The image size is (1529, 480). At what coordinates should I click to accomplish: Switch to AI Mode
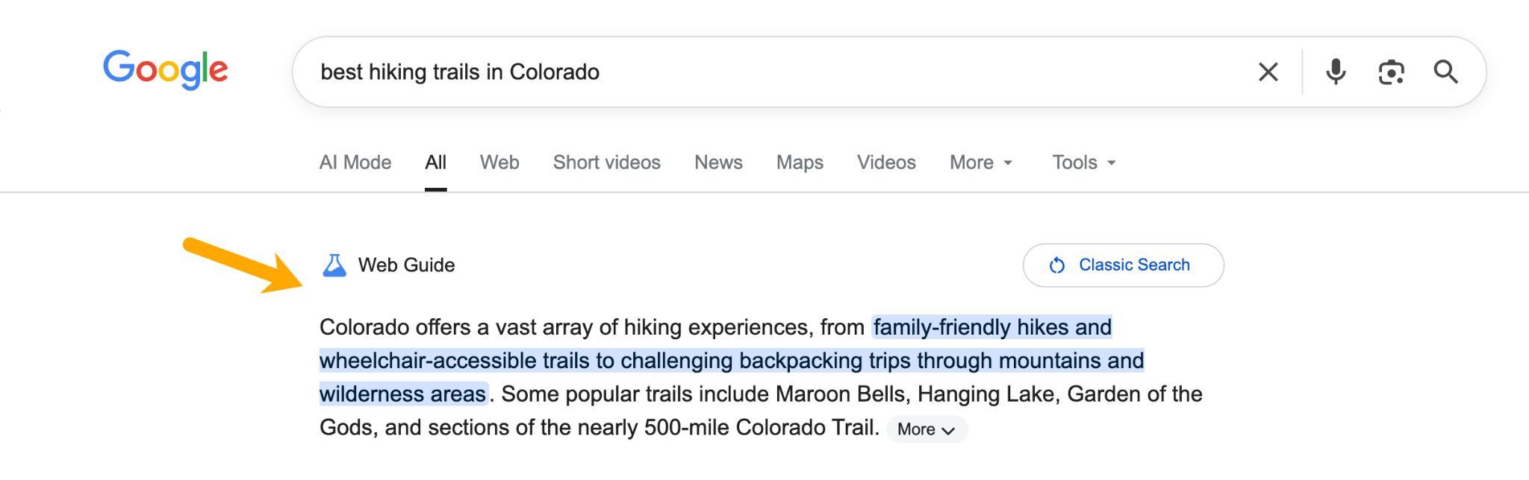[355, 162]
